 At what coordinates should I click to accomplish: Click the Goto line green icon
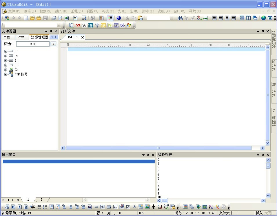tap(206, 18)
